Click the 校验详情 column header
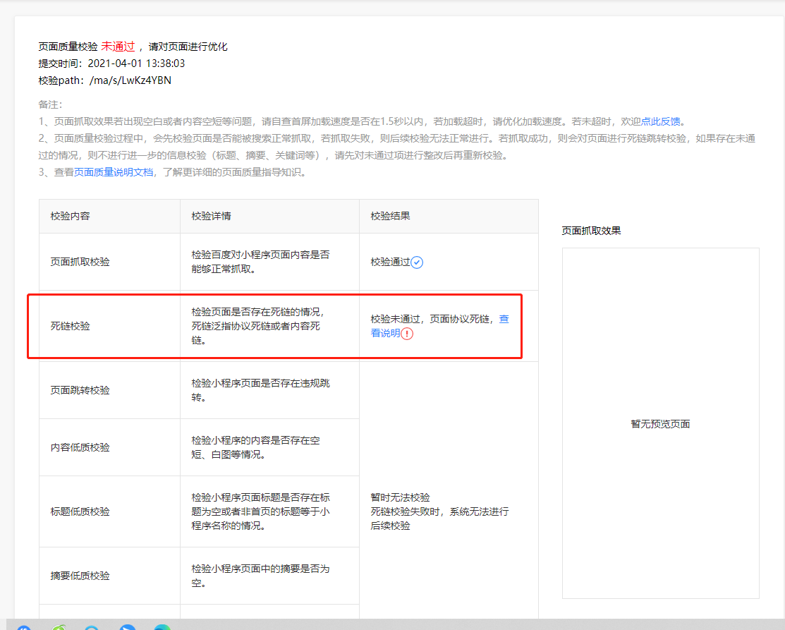Screen dimensions: 785x630 [212, 217]
